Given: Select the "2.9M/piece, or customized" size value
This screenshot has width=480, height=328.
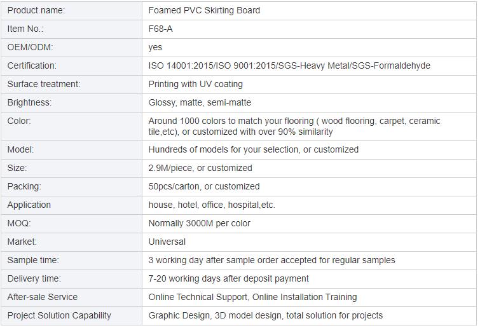Looking at the screenshot, I should click(200, 168).
